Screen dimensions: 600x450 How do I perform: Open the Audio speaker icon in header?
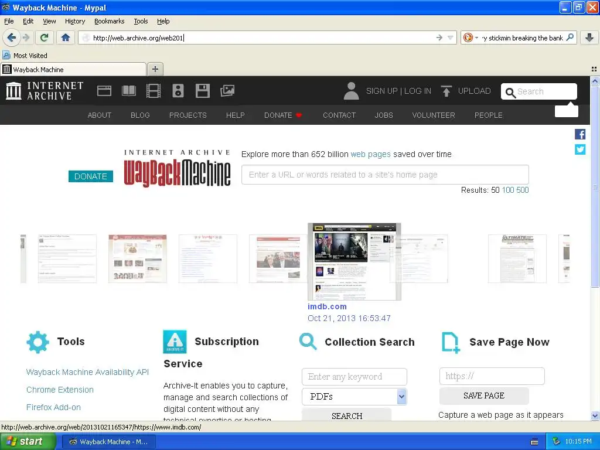coord(178,91)
